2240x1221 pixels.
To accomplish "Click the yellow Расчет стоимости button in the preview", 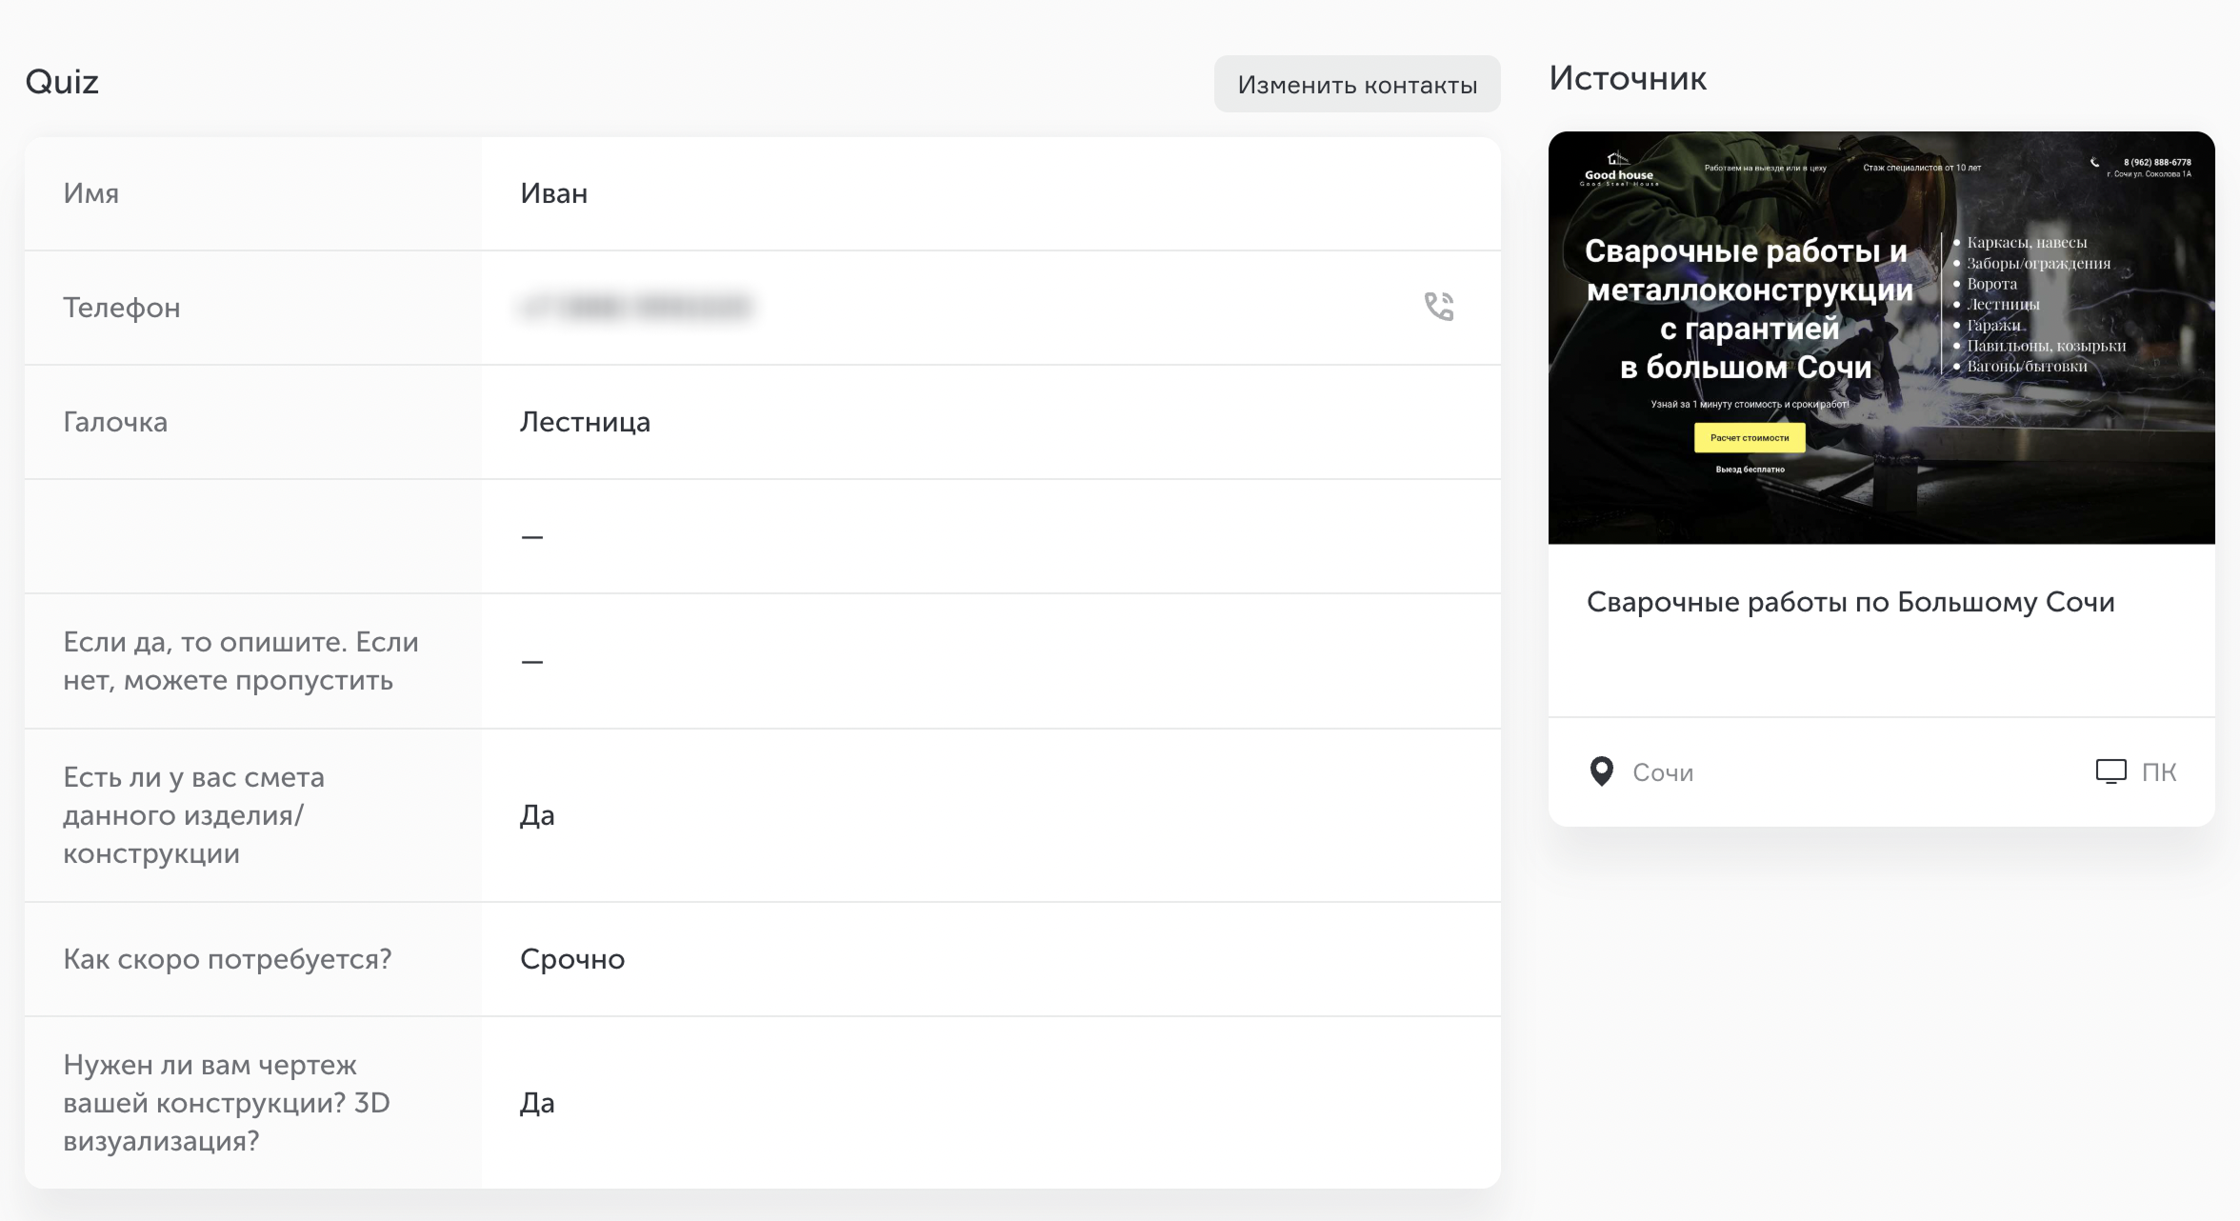I will click(1750, 438).
